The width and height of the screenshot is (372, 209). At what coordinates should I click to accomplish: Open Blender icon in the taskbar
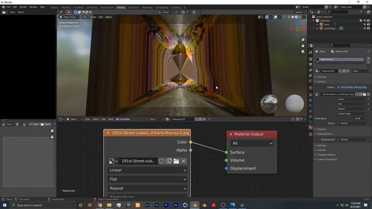point(195,205)
